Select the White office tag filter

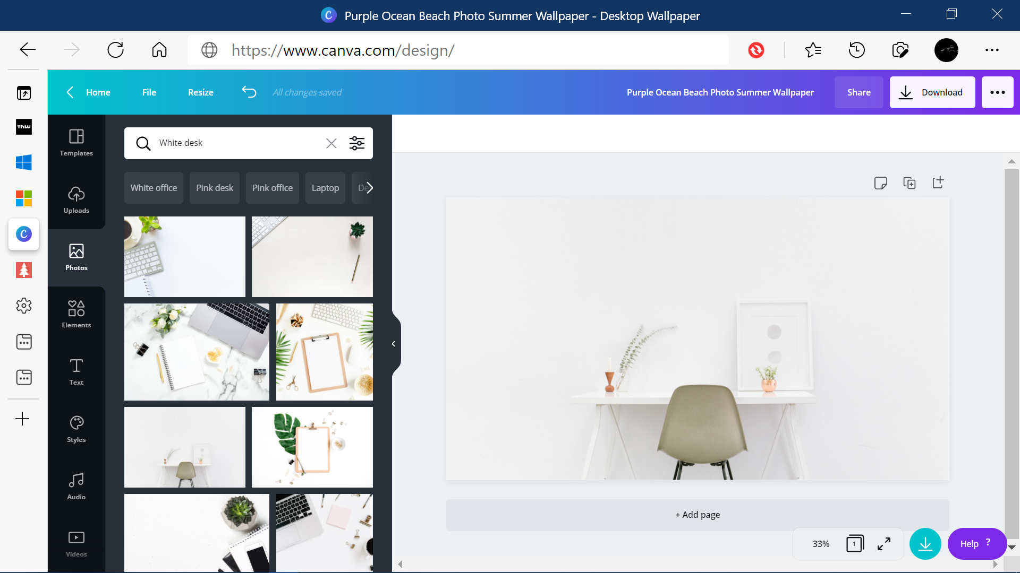click(154, 187)
